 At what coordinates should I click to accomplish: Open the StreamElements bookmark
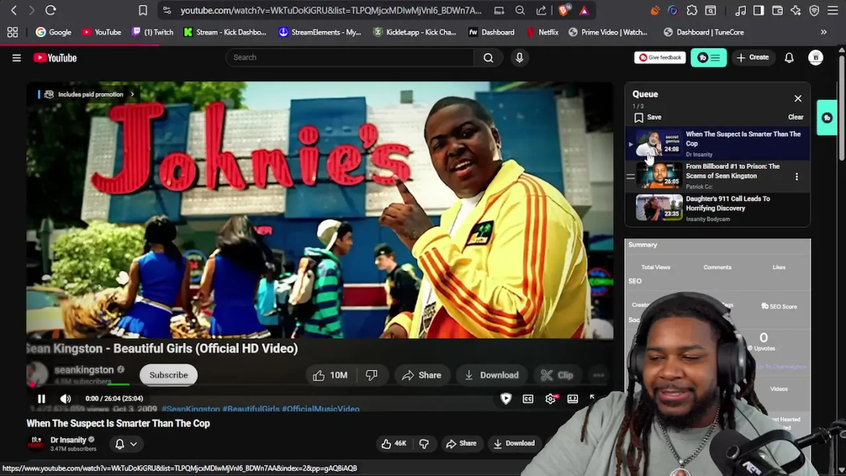(320, 32)
